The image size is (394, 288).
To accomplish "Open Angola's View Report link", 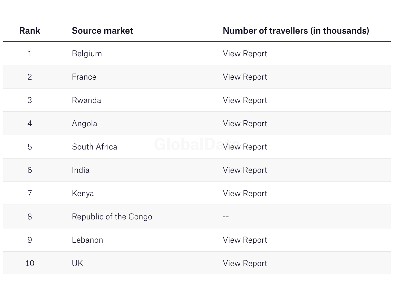I will [245, 124].
